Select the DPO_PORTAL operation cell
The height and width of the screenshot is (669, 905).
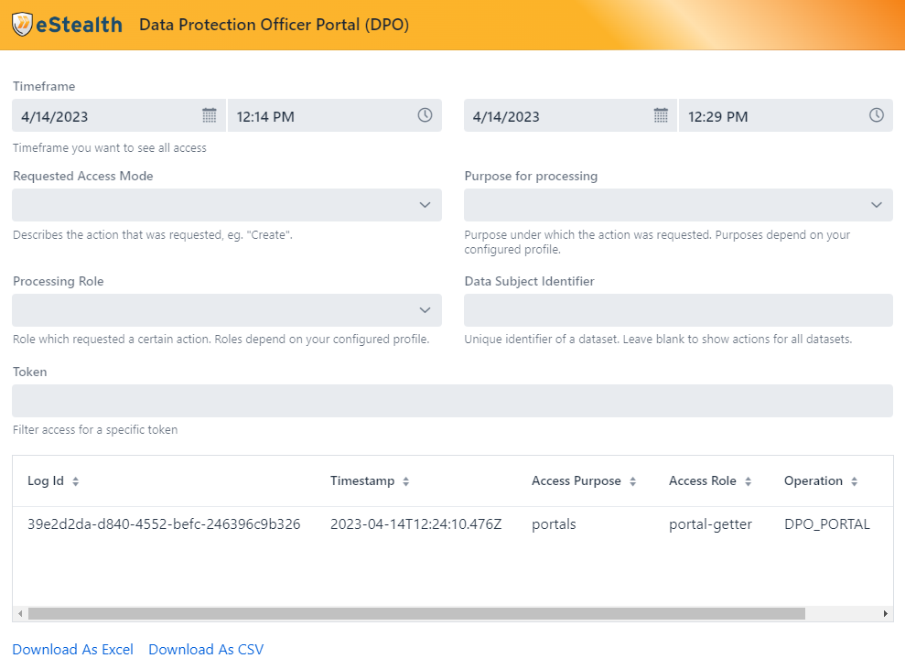click(826, 524)
